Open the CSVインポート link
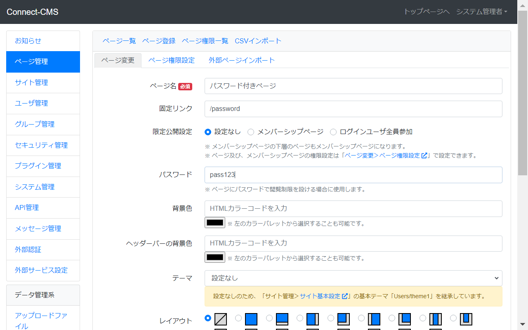528x330 pixels. [258, 41]
